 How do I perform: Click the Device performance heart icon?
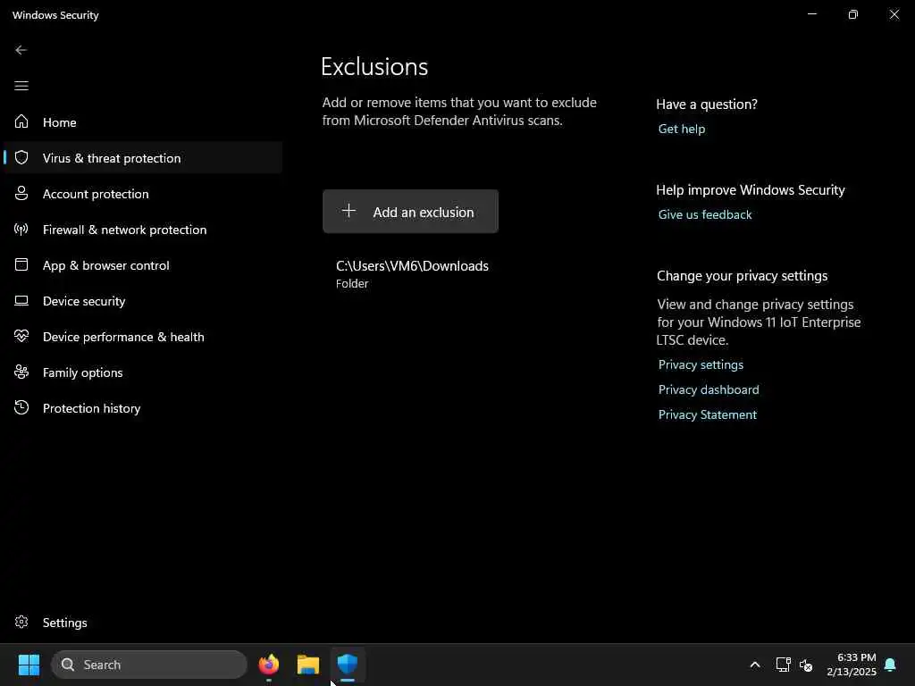pyautogui.click(x=21, y=336)
